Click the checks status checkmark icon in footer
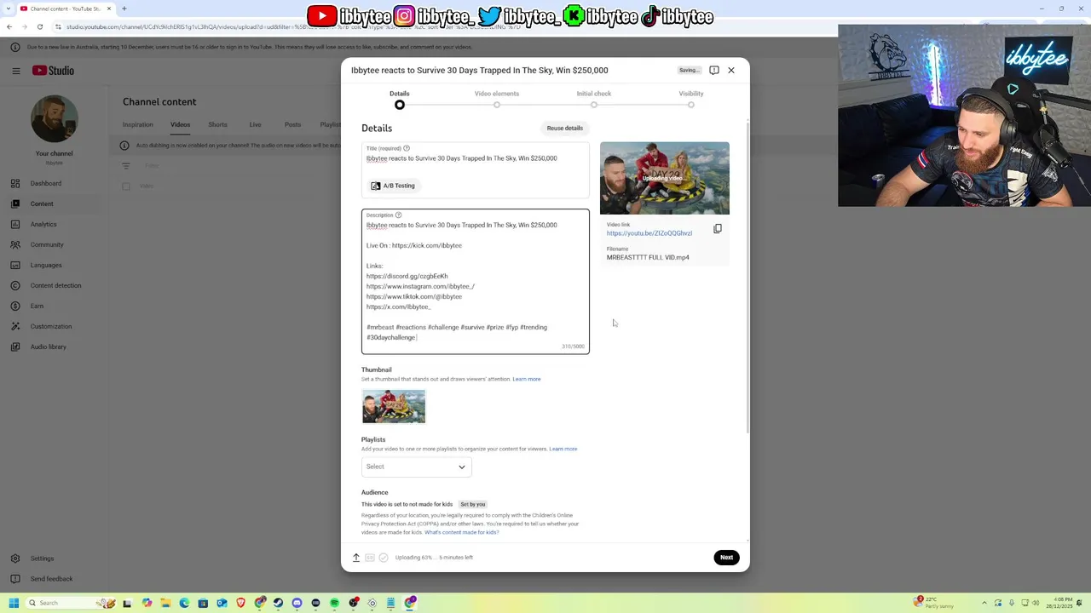1091x613 pixels. 384,558
